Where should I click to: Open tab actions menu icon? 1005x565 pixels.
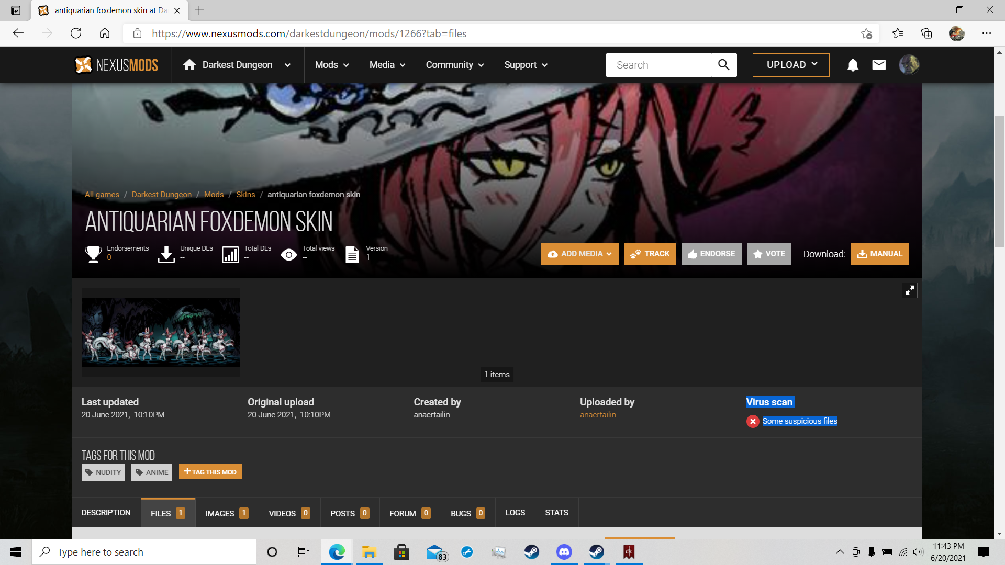[x=16, y=10]
